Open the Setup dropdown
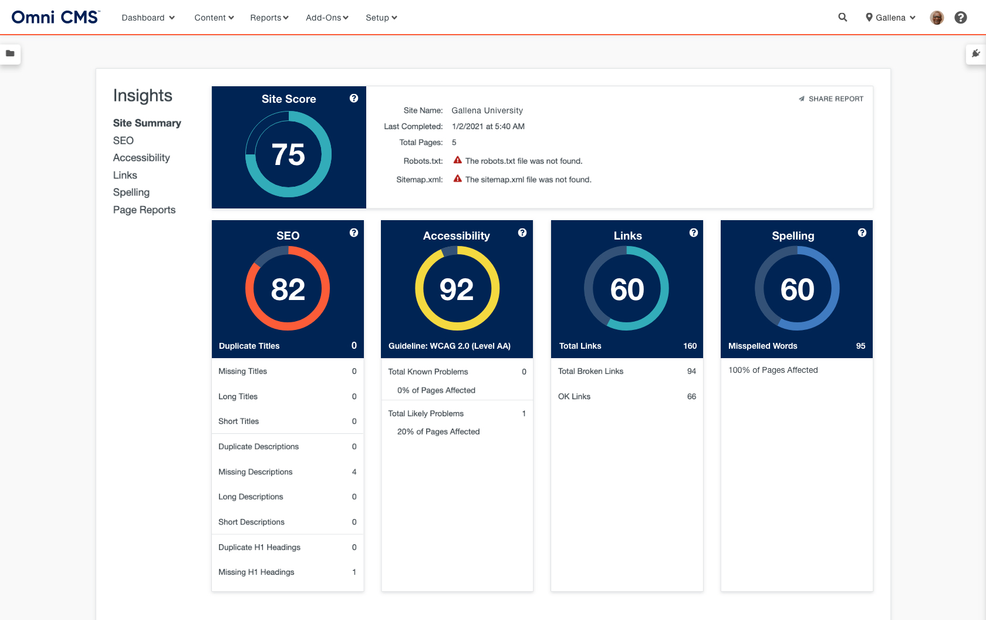This screenshot has width=986, height=620. [380, 18]
